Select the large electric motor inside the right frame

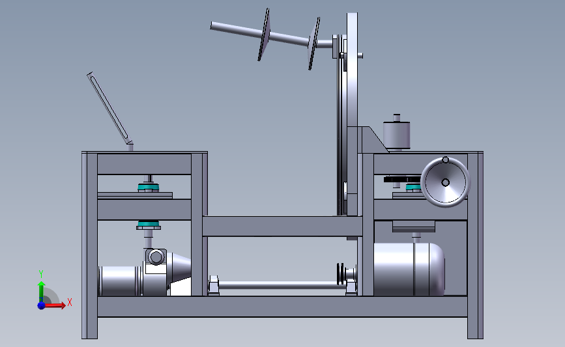click(409, 270)
